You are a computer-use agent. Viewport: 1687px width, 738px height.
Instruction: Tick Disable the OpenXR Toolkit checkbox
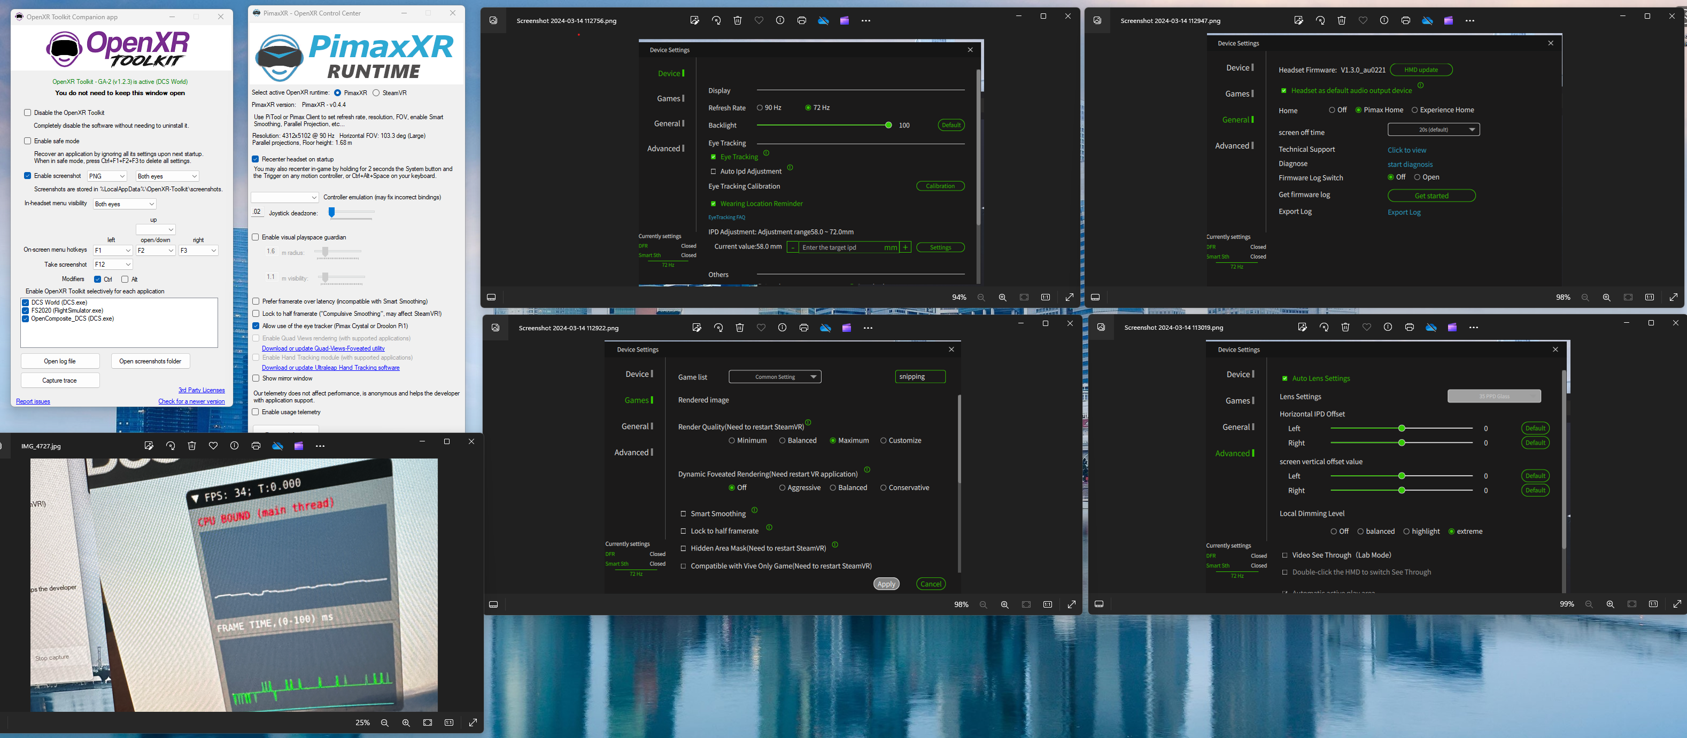coord(27,113)
